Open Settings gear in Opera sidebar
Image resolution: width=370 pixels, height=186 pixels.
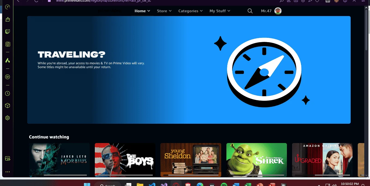tap(8, 118)
